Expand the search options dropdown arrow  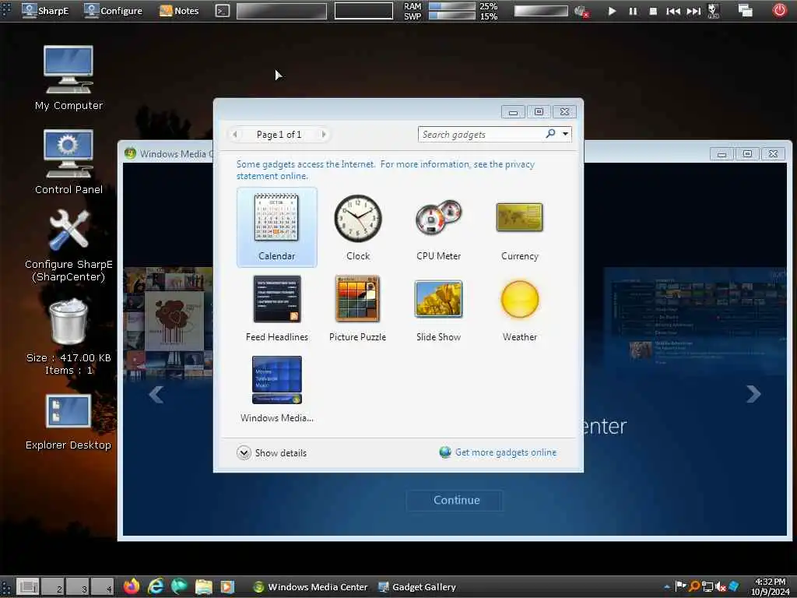pyautogui.click(x=565, y=134)
